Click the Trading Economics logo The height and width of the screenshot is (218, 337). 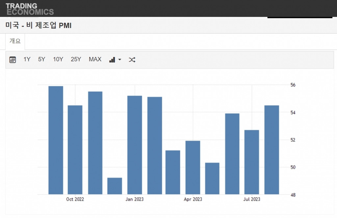(x=30, y=9)
